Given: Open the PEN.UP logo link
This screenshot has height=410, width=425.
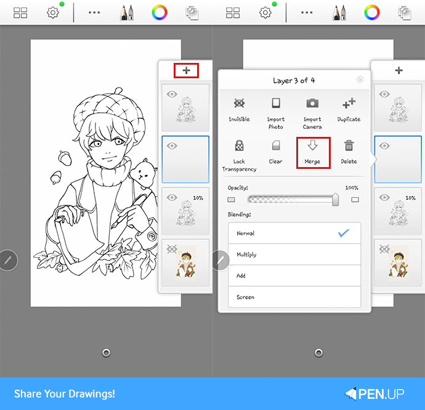Looking at the screenshot, I should pos(374,394).
